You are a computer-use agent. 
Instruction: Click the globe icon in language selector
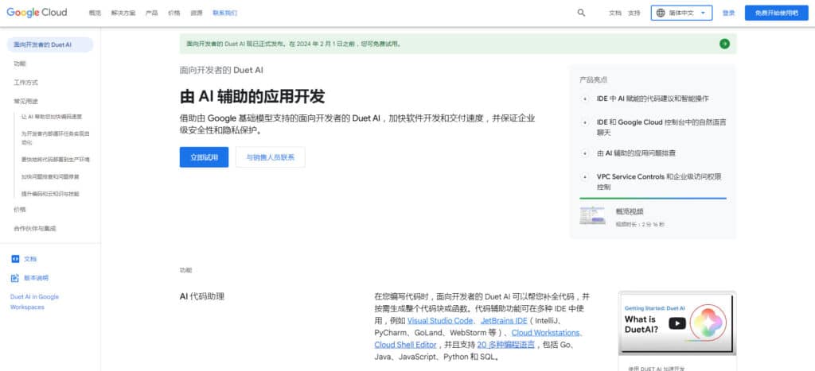pos(661,13)
